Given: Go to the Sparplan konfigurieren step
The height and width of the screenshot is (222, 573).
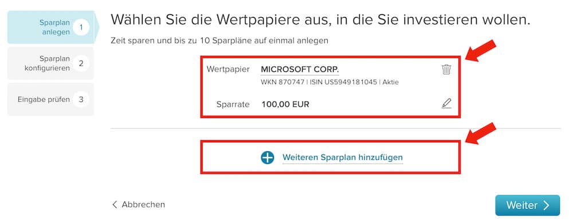Looking at the screenshot, I should 51,63.
